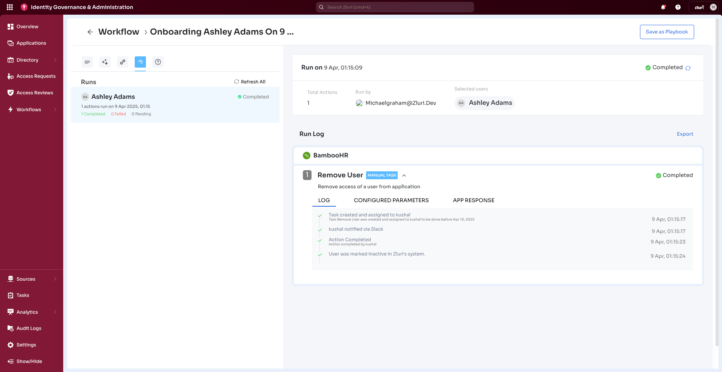The height and width of the screenshot is (372, 722).
Task: Click Refresh All in Runs panel
Action: (250, 82)
